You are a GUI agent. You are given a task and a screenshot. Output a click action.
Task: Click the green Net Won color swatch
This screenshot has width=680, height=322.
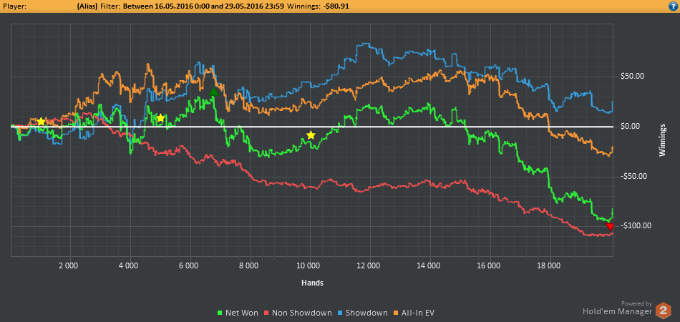pos(220,313)
